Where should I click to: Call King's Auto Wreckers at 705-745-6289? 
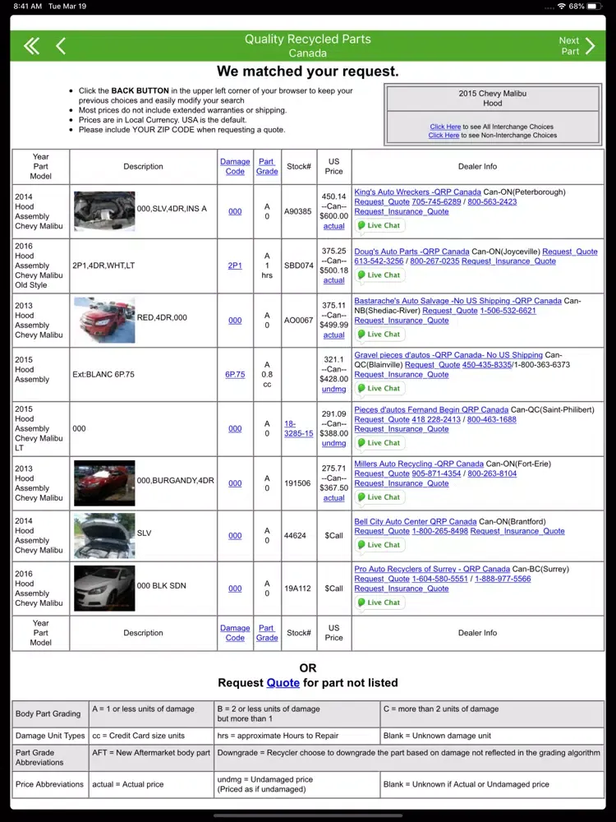click(436, 202)
